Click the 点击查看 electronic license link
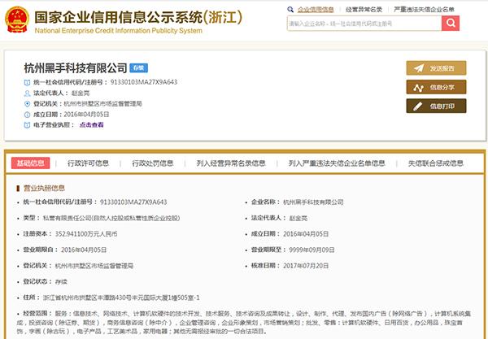The width and height of the screenshot is (488, 339). tap(92, 125)
